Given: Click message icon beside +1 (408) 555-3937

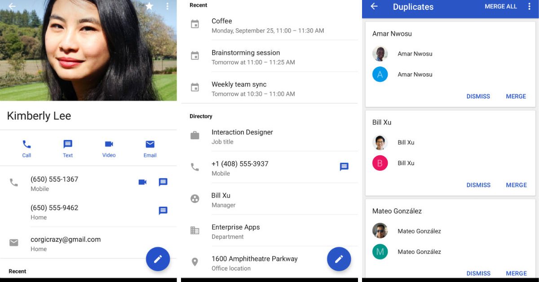Looking at the screenshot, I should point(344,167).
